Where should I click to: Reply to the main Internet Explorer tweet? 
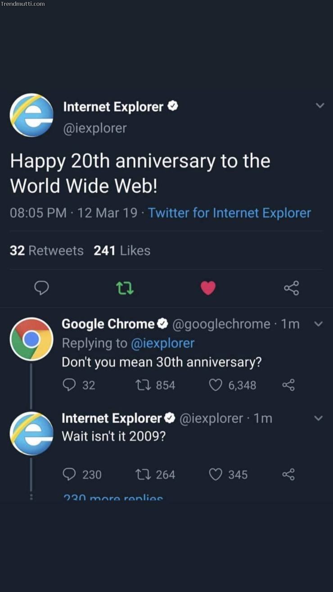coord(41,288)
